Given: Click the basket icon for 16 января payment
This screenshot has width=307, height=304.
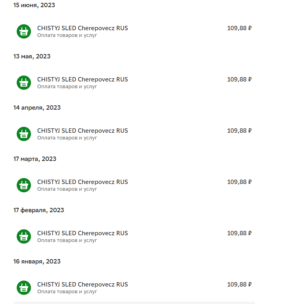Looking at the screenshot, I should click(24, 288).
